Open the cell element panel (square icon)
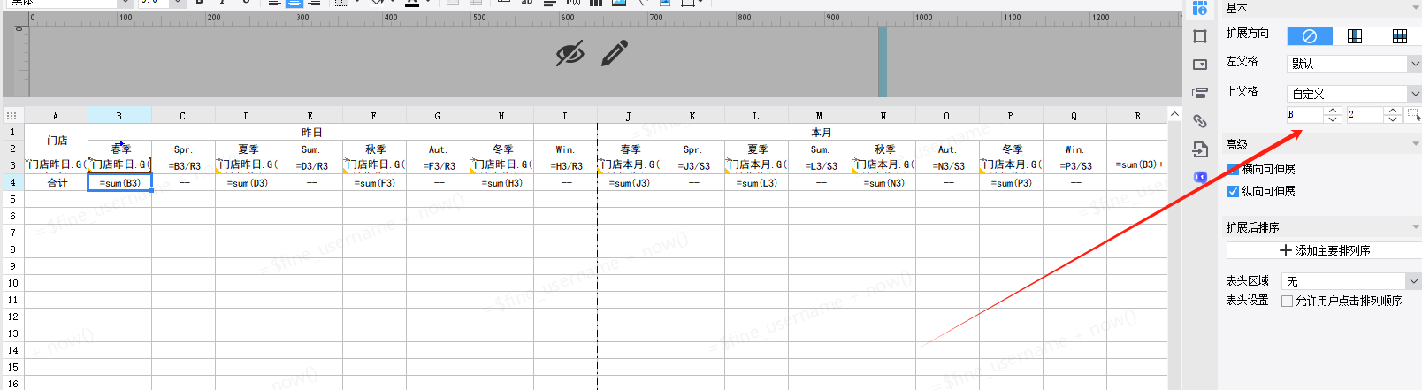The width and height of the screenshot is (1422, 390). 1200,36
